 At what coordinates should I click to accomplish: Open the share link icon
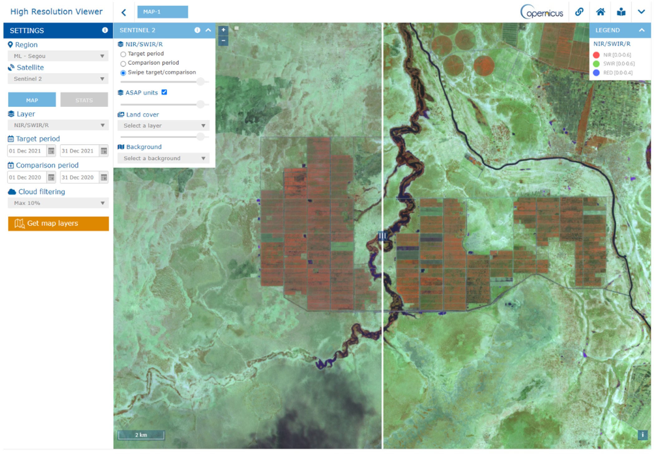(x=579, y=12)
